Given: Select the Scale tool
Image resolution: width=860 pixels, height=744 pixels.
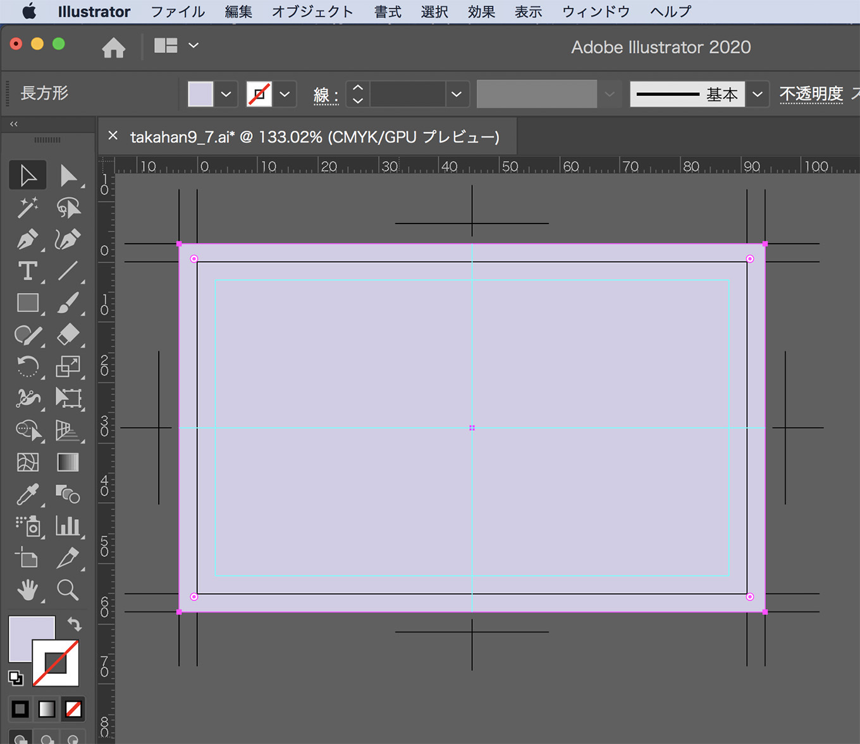Looking at the screenshot, I should [68, 366].
